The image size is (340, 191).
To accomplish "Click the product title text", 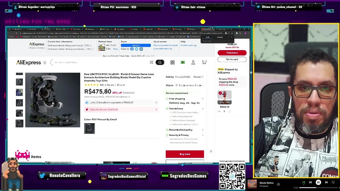I will 119,77.
